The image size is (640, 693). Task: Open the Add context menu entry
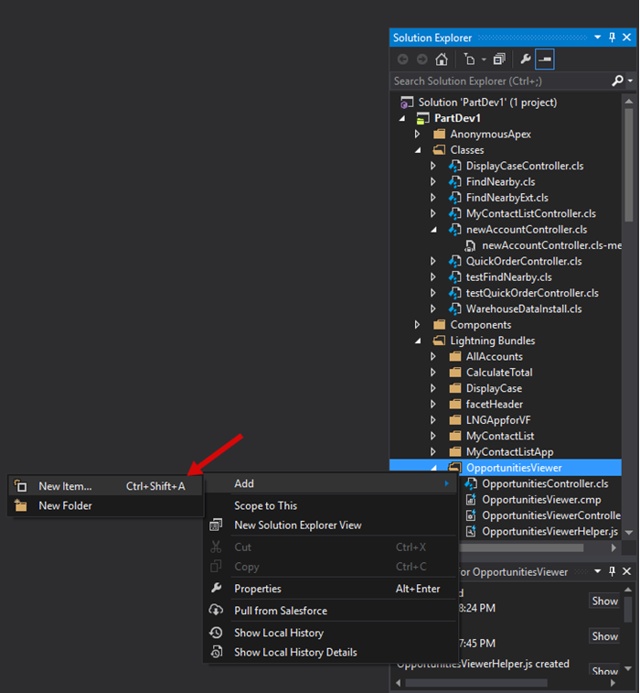coord(330,483)
